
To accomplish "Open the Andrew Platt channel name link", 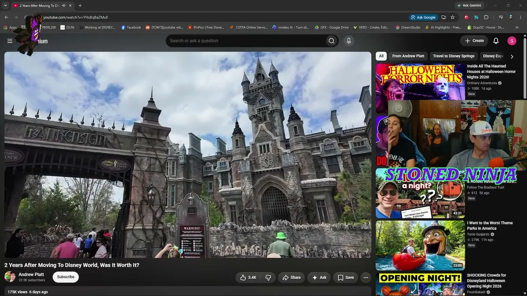I will tap(31, 275).
